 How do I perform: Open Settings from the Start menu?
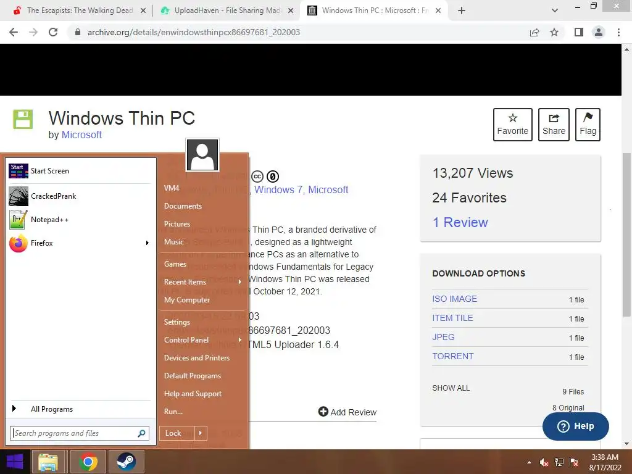(x=177, y=322)
